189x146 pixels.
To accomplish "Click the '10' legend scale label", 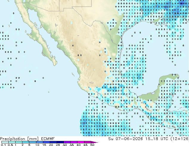I will pyautogui.click(x=37, y=145).
